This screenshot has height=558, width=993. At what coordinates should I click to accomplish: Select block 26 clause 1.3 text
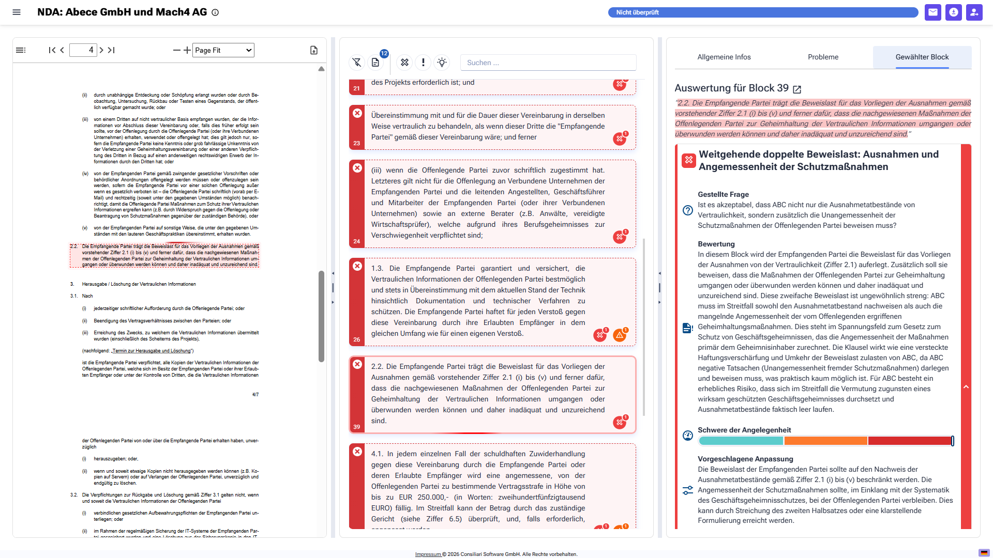click(478, 301)
